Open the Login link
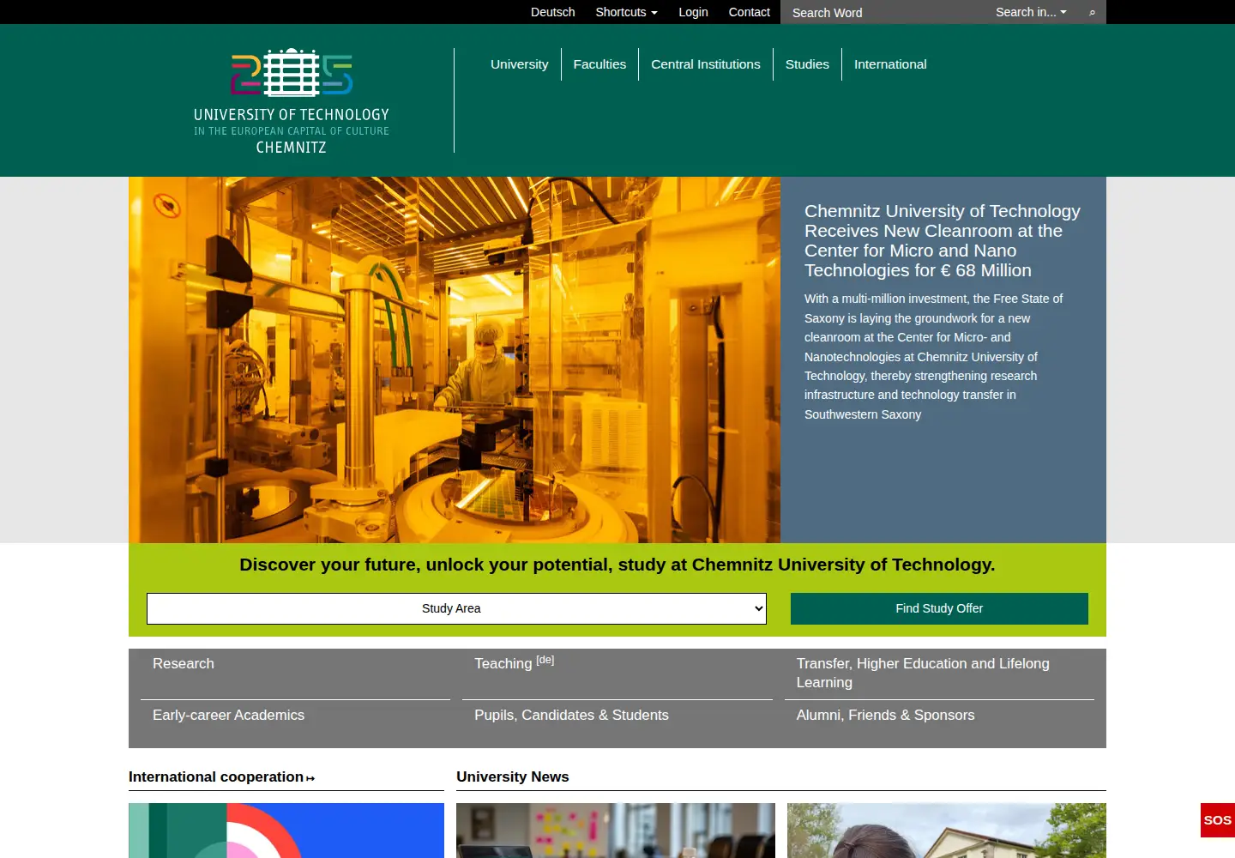Image resolution: width=1235 pixels, height=858 pixels. click(x=693, y=12)
